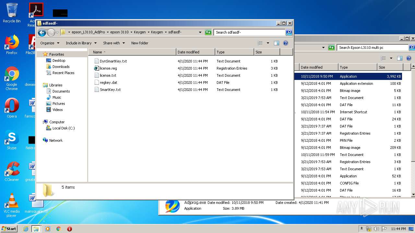Sort by the Type column in sdfasdf-
Screen dimensions: 415x233
234,52
